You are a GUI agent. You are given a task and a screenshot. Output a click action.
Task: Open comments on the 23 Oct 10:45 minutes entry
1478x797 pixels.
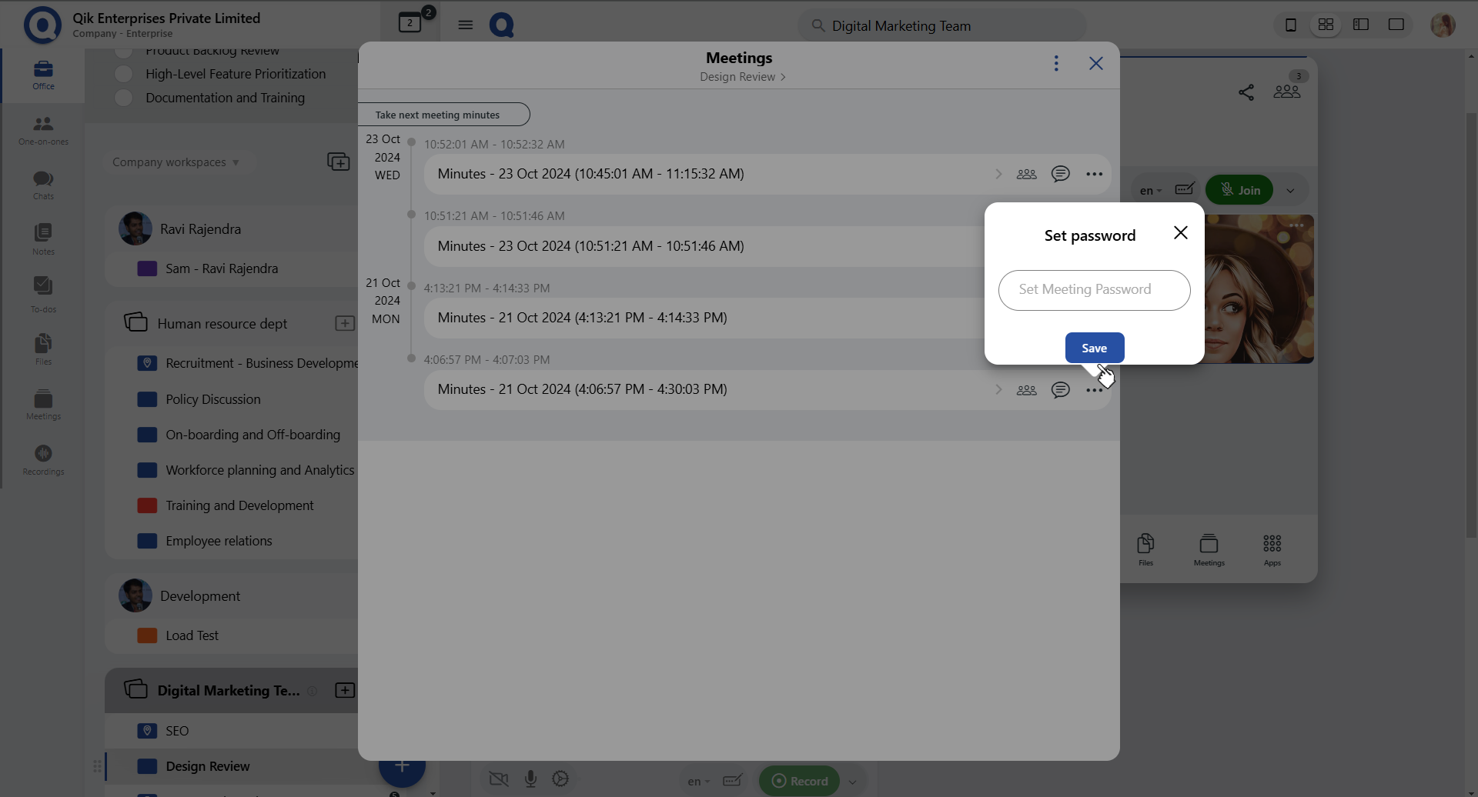click(1061, 174)
